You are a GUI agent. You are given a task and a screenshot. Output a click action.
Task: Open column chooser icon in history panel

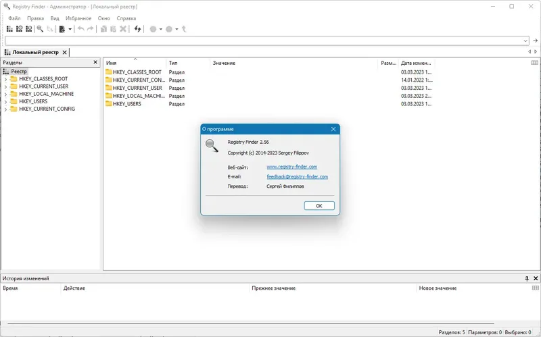535,288
